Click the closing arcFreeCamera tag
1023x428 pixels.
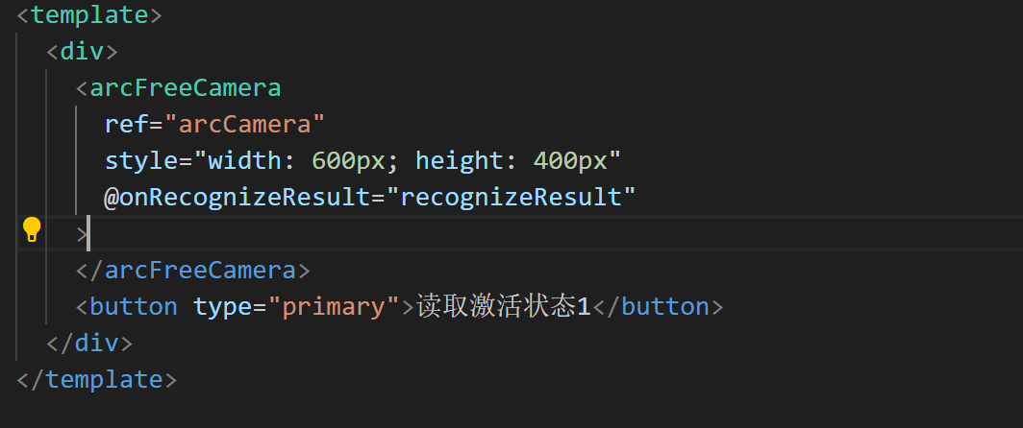(x=193, y=270)
